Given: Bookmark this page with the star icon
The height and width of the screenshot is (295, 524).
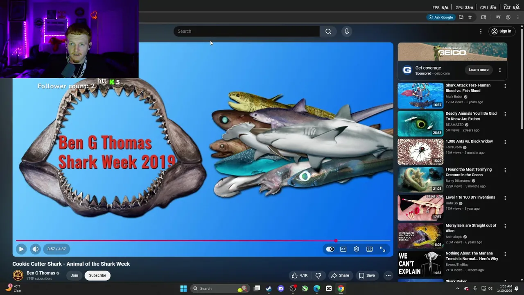Looking at the screenshot, I should [x=470, y=17].
